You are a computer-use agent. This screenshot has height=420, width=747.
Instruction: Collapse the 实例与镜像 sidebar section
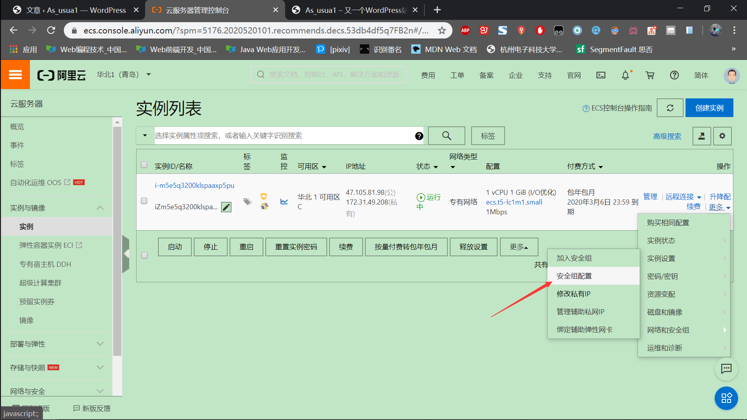100,208
